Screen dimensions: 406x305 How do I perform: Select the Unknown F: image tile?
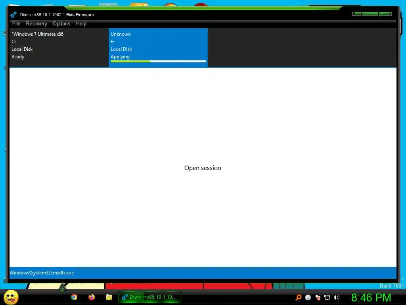(158, 48)
